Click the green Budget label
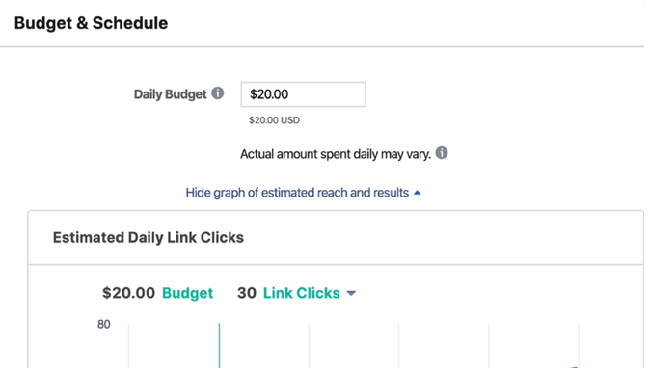The image size is (650, 368). point(187,293)
